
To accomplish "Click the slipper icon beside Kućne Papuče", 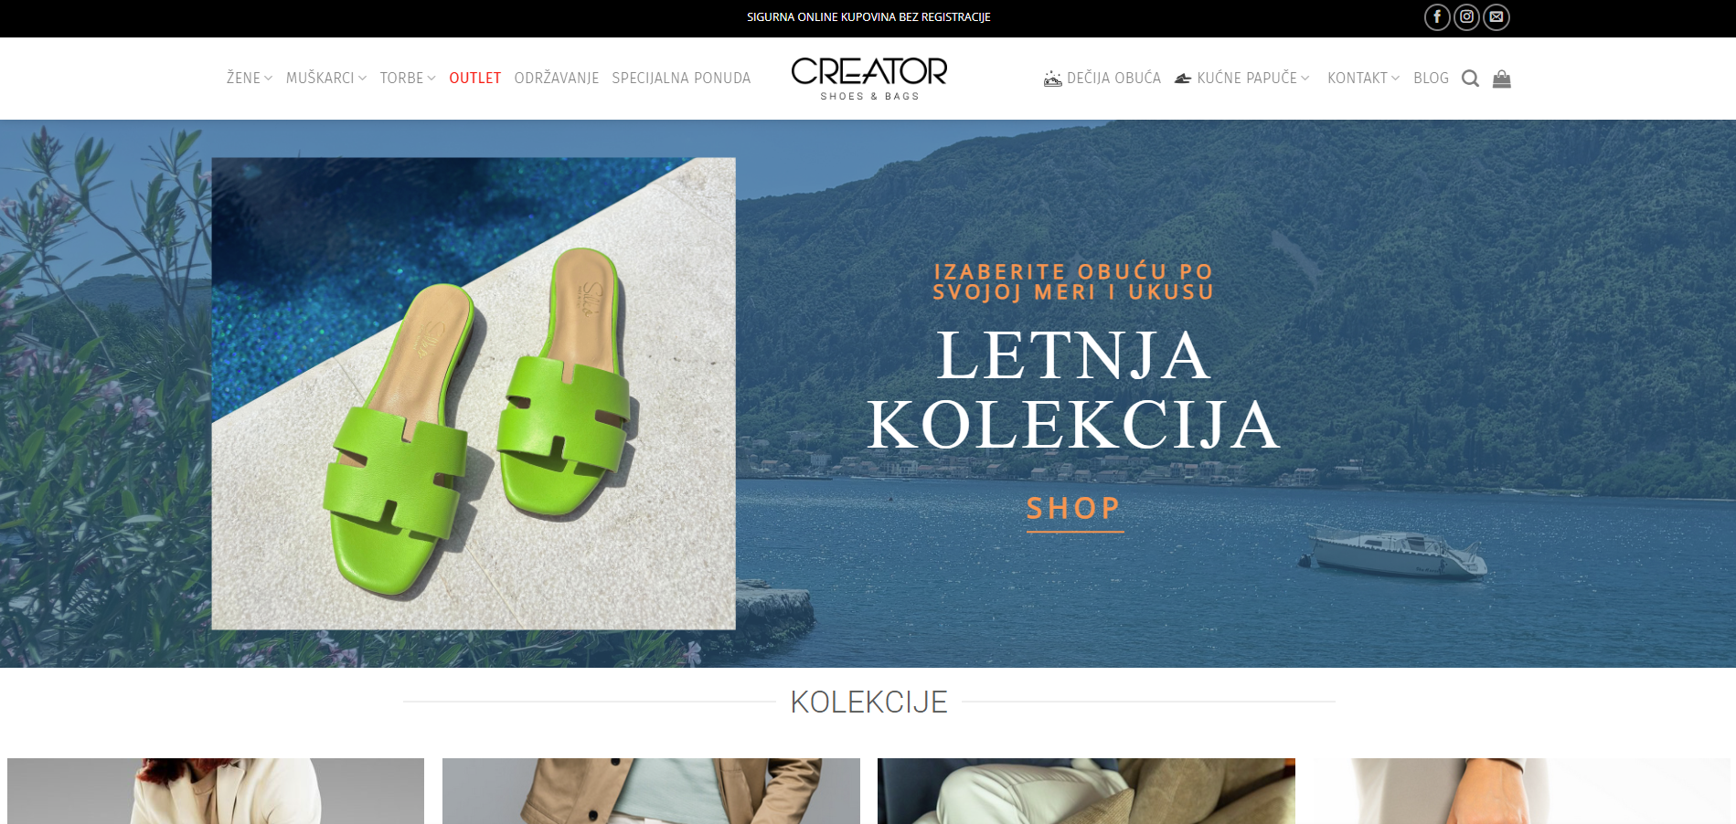I will tap(1183, 79).
